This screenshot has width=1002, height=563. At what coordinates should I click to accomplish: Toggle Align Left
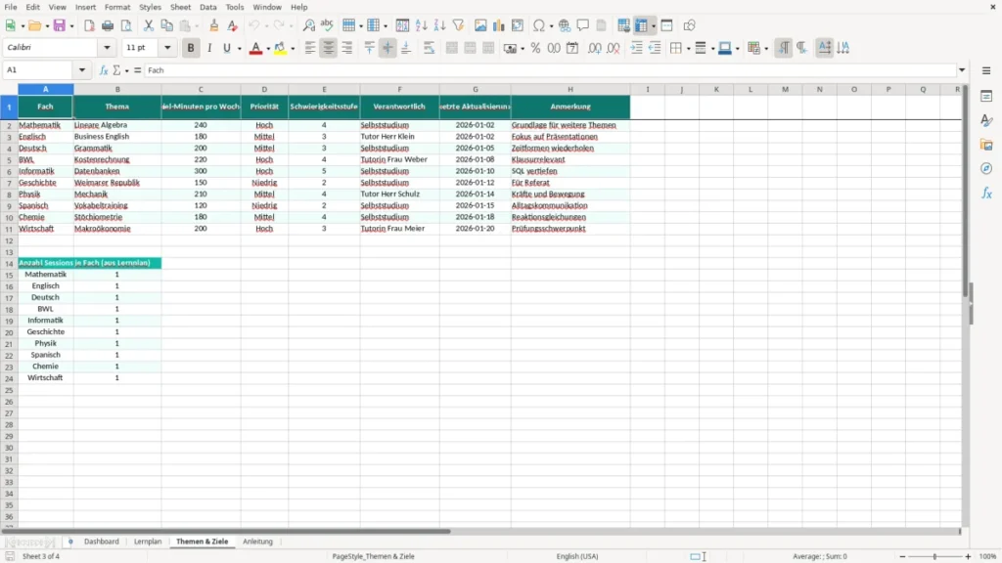click(x=310, y=48)
